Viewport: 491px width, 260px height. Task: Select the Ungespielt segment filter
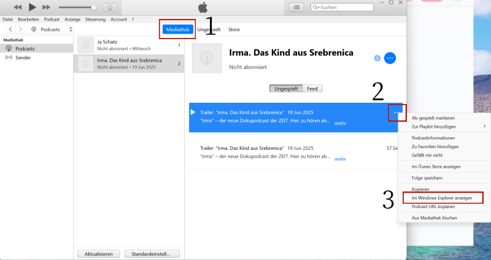point(286,89)
